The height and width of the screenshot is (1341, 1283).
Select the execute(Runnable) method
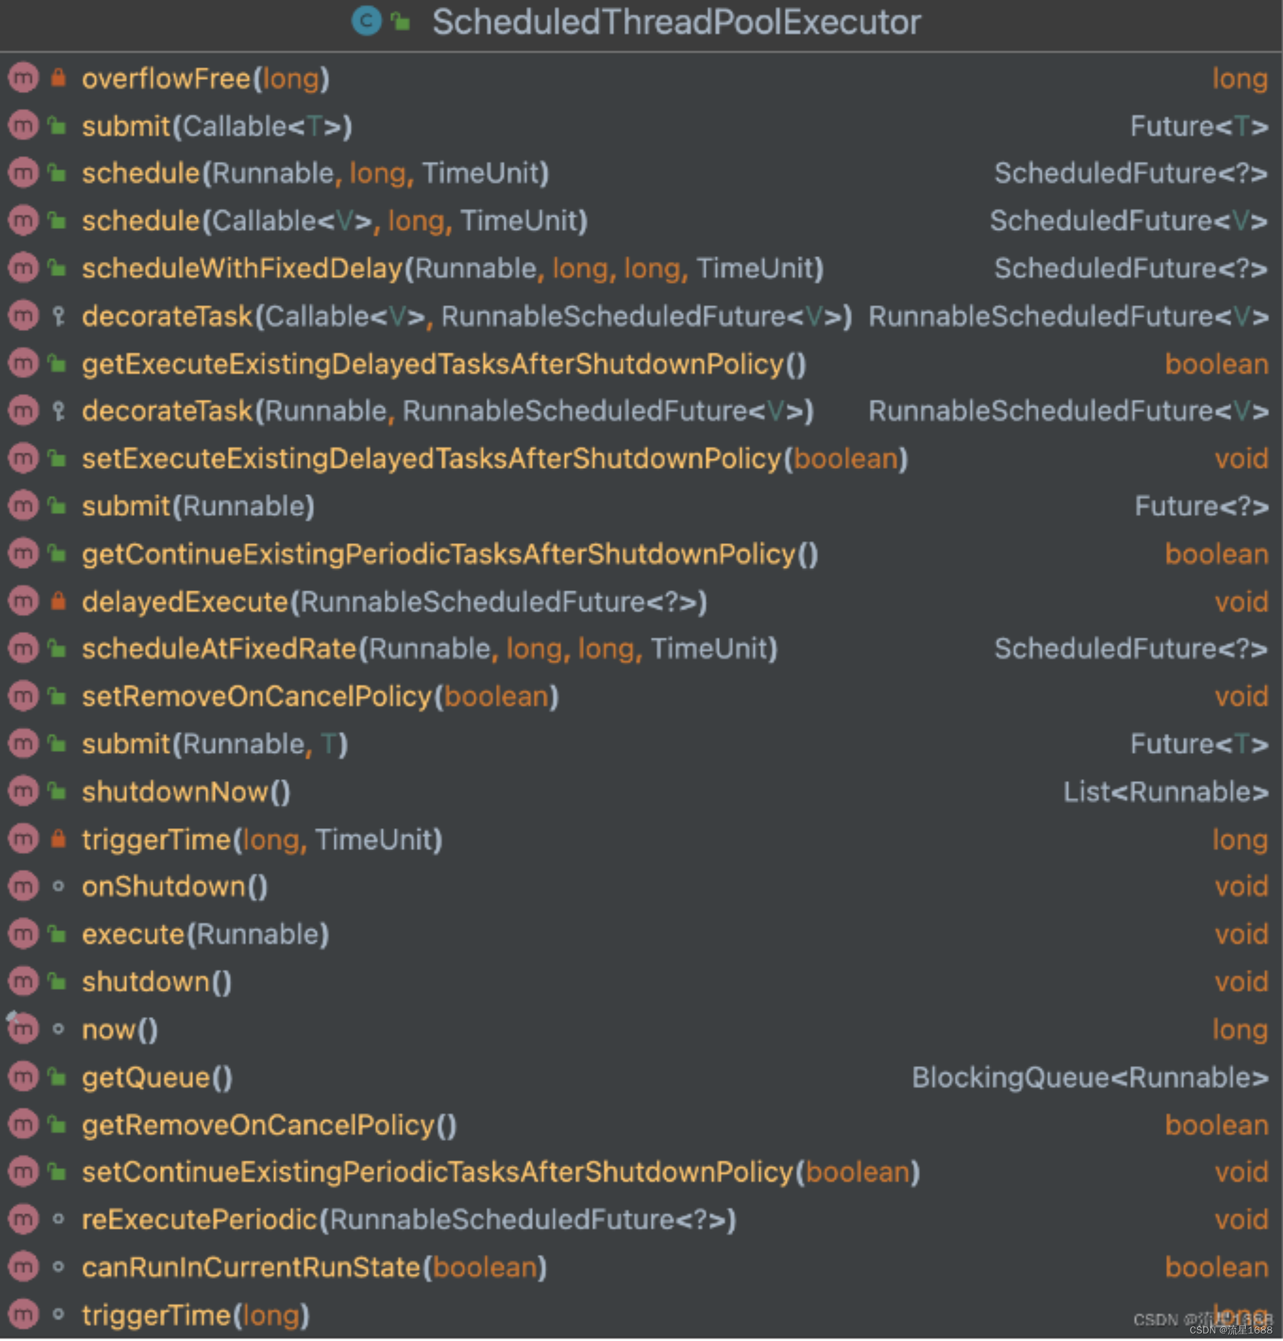pyautogui.click(x=205, y=935)
